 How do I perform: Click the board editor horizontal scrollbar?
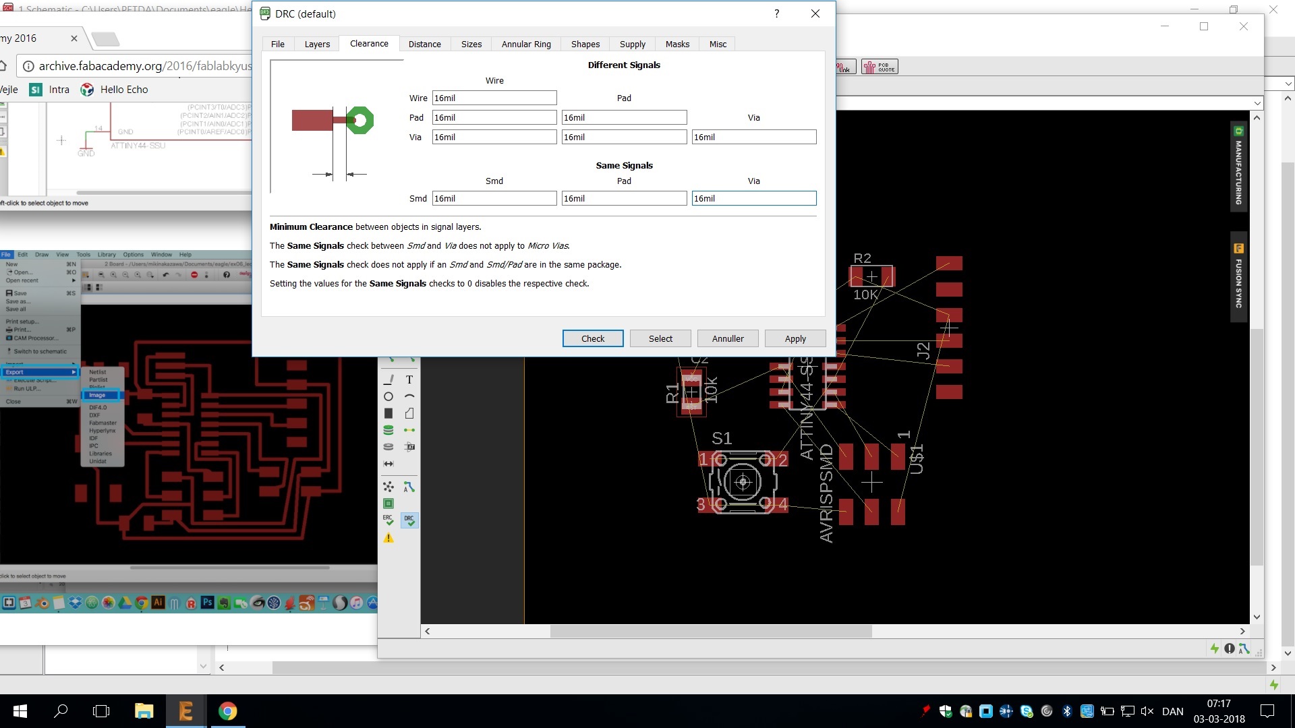(710, 632)
